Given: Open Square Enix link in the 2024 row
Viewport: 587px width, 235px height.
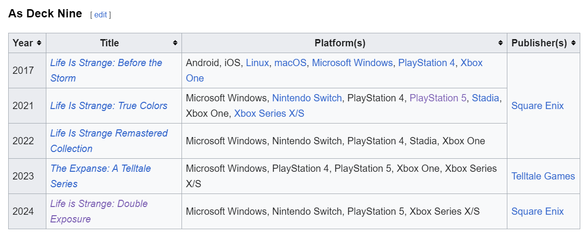Looking at the screenshot, I should pyautogui.click(x=537, y=211).
